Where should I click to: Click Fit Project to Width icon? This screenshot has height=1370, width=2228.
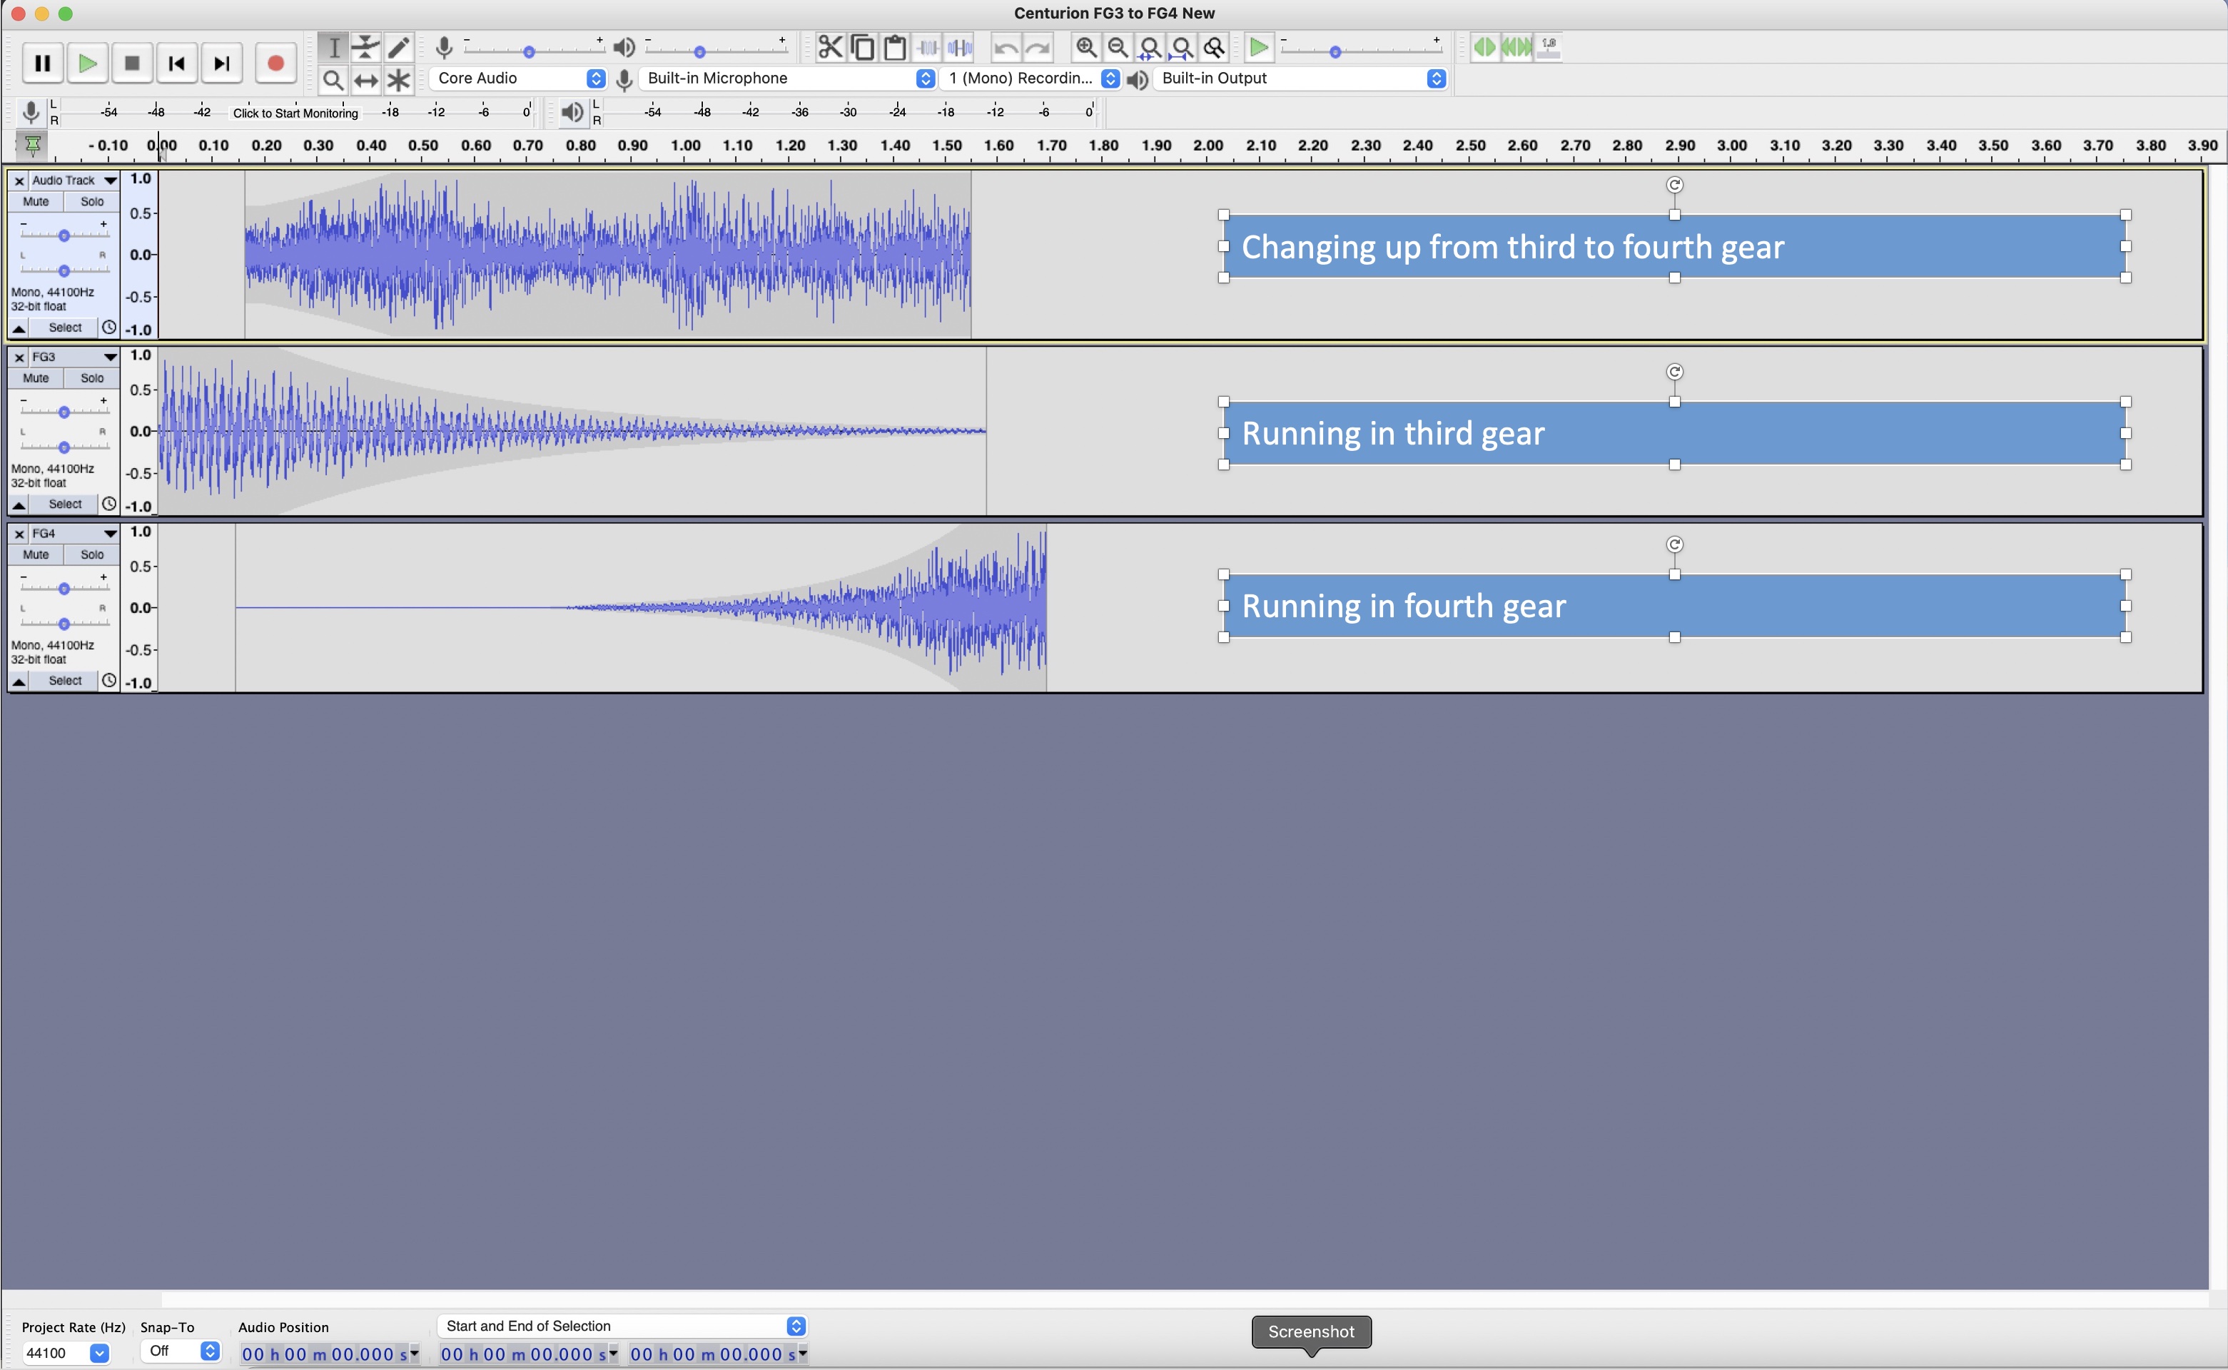coord(1182,47)
